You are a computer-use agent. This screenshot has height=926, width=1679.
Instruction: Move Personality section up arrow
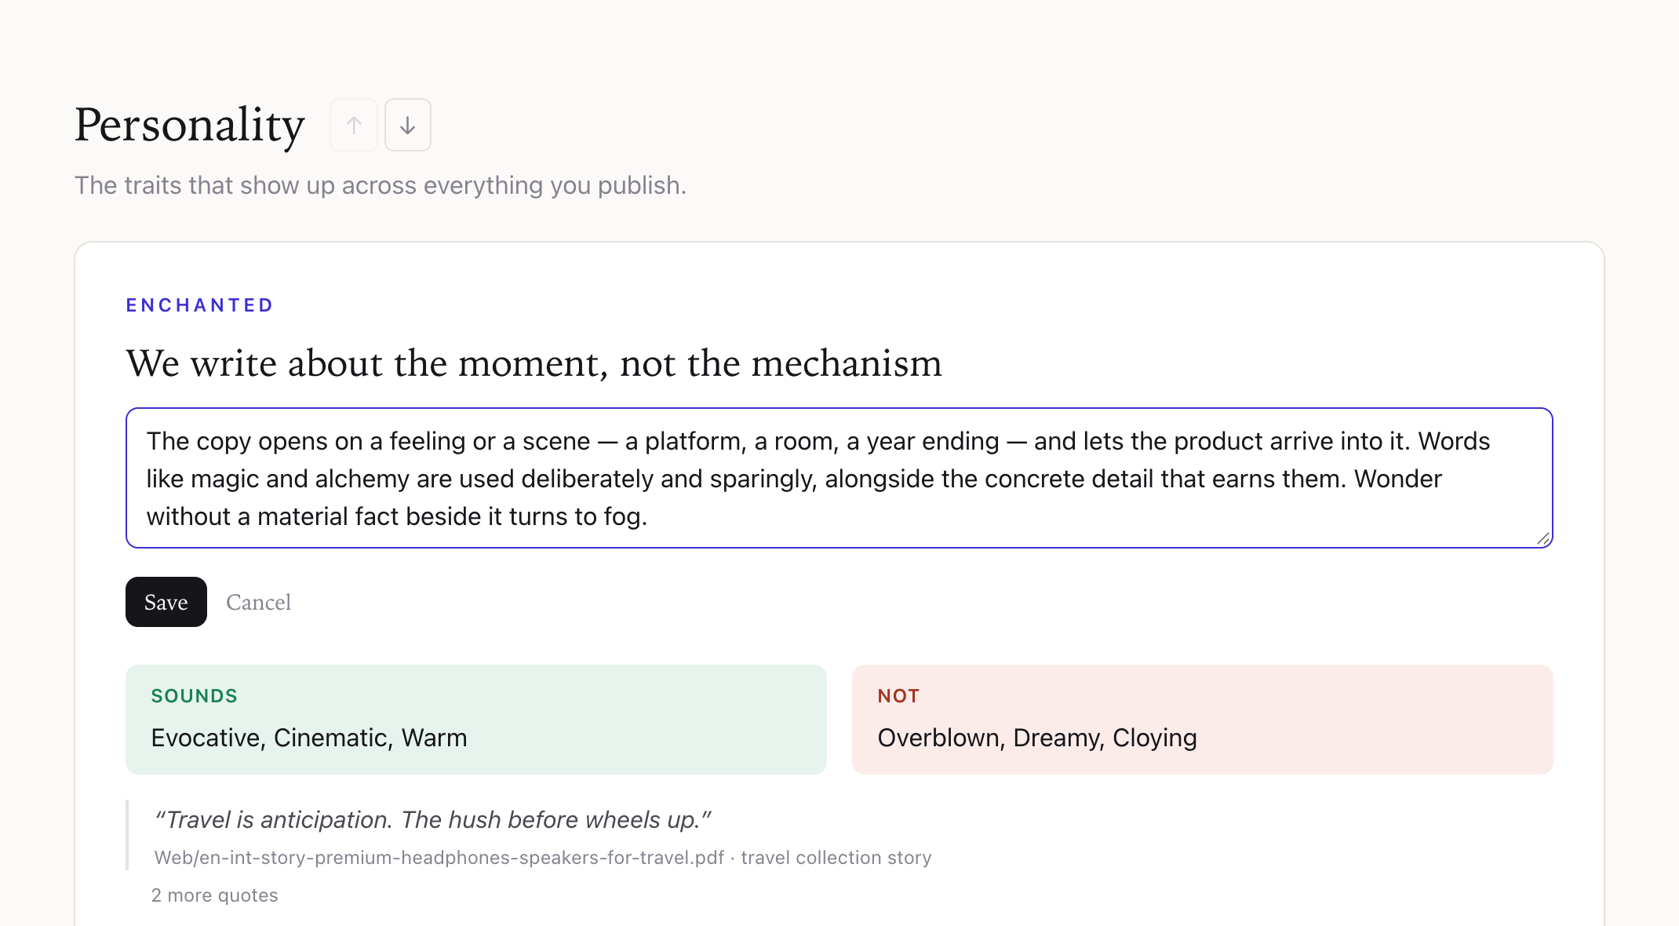pos(354,125)
